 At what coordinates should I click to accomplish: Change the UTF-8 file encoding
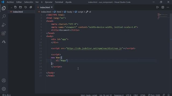tap(128, 95)
